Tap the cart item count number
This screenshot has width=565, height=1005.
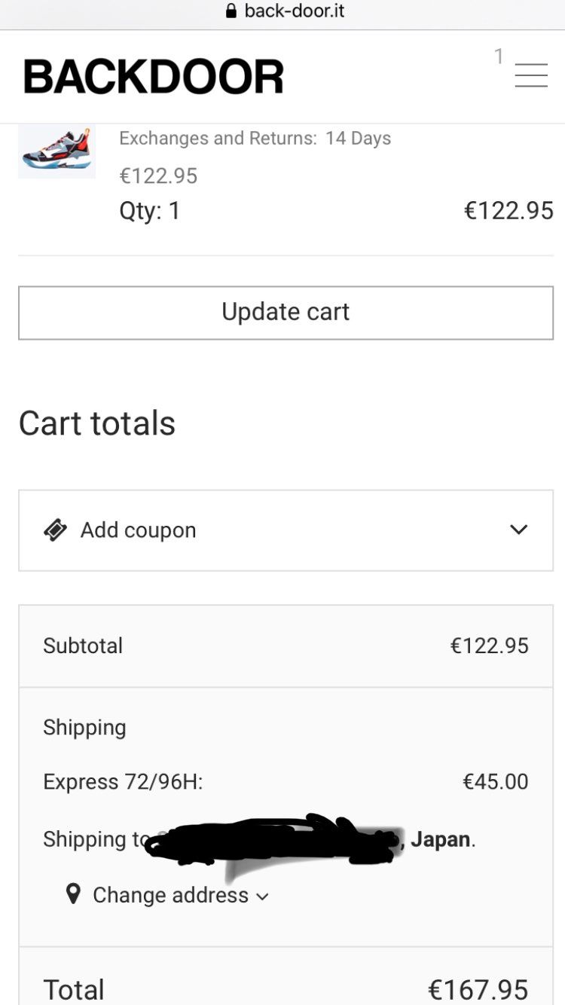tap(498, 57)
